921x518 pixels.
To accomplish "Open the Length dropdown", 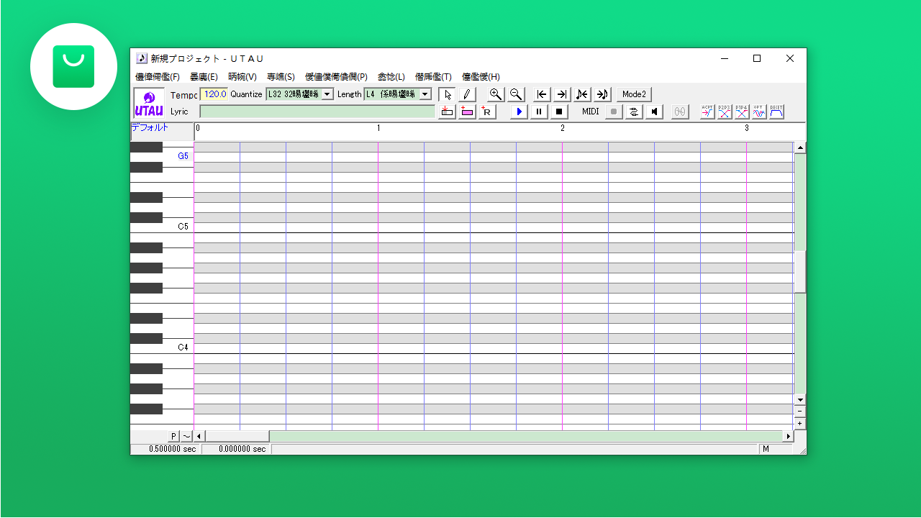I will [425, 94].
